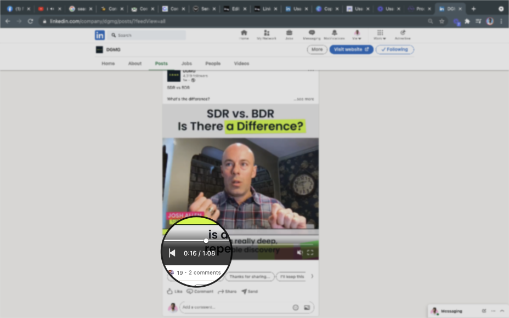Switch to the People tab
This screenshot has width=509, height=318.
213,64
